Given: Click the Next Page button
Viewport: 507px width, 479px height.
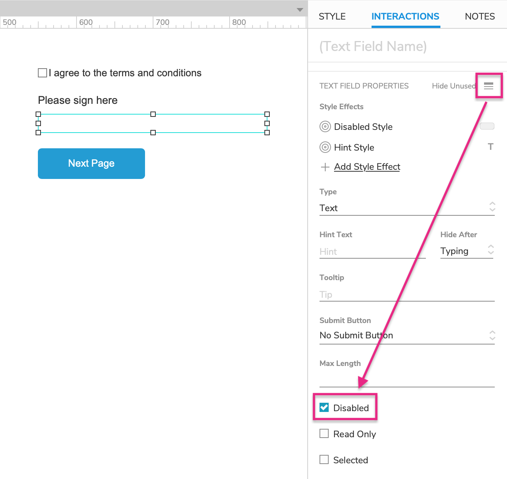Looking at the screenshot, I should tap(91, 164).
